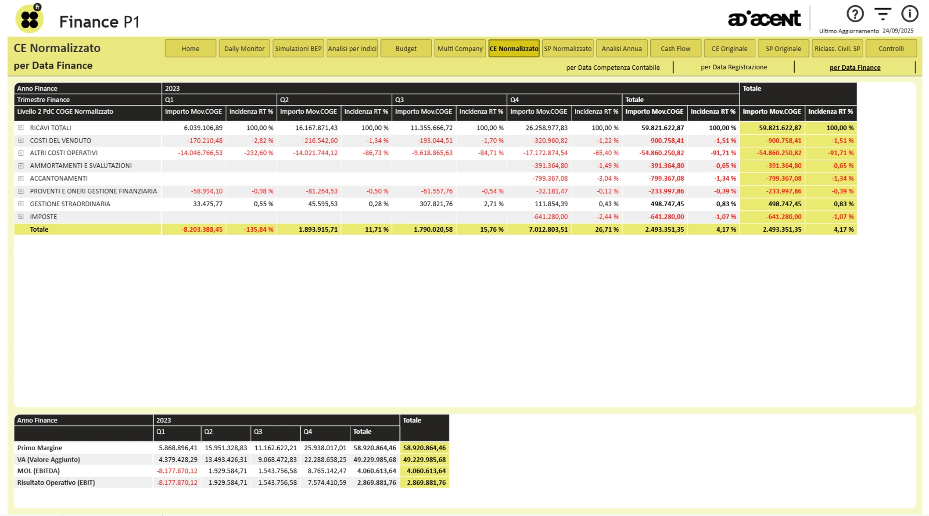The image size is (929, 516).
Task: Click the adacent brand logo
Action: (x=764, y=19)
